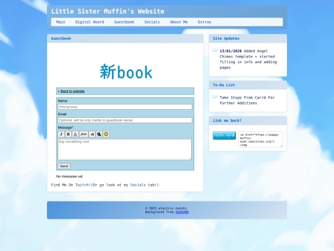Open the Socials link below guestbook

138,185
